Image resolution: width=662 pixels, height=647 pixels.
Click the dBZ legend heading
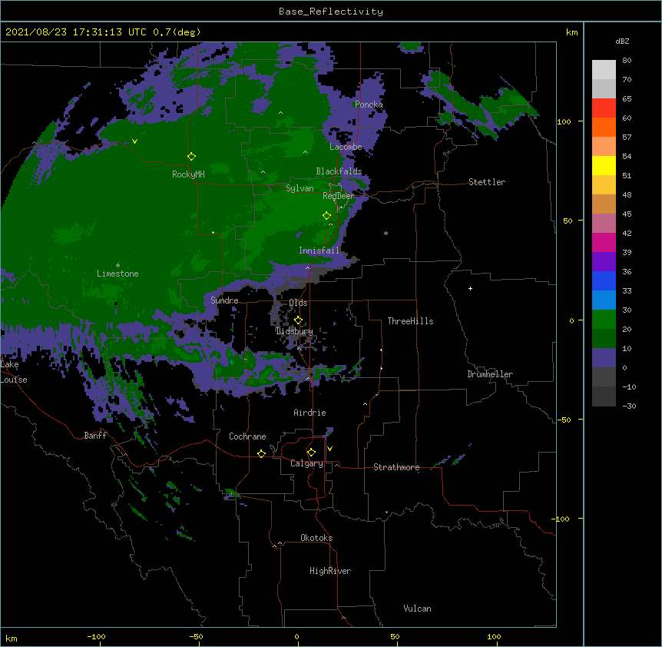coord(622,41)
